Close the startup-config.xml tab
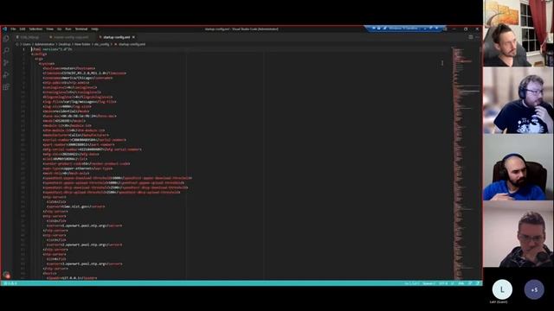554x311 pixels. [133, 37]
